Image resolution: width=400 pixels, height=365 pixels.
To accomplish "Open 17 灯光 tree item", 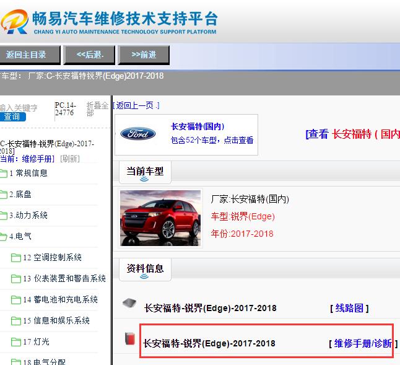I will (x=36, y=342).
